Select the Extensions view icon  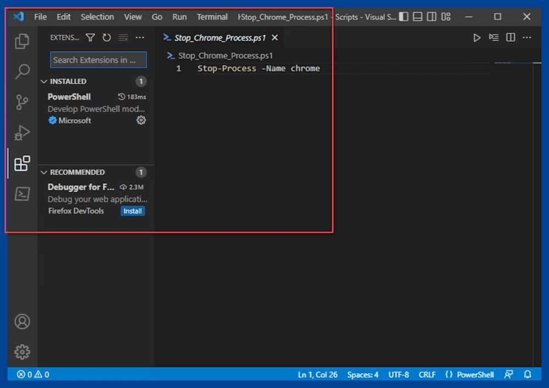click(22, 164)
